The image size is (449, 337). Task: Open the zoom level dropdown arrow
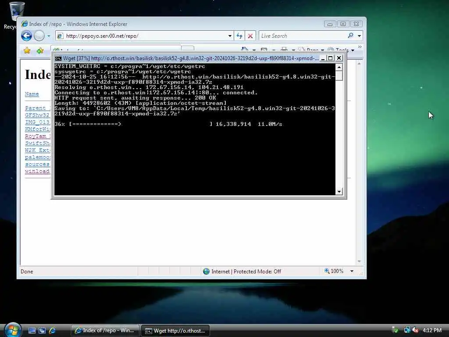(352, 271)
